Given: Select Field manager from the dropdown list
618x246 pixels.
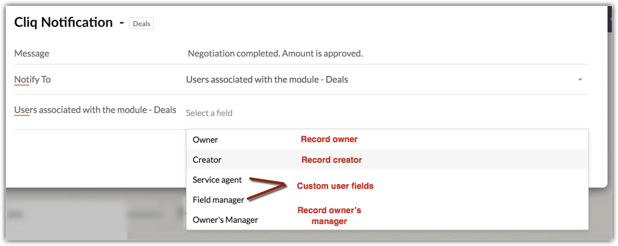Looking at the screenshot, I should [x=218, y=199].
